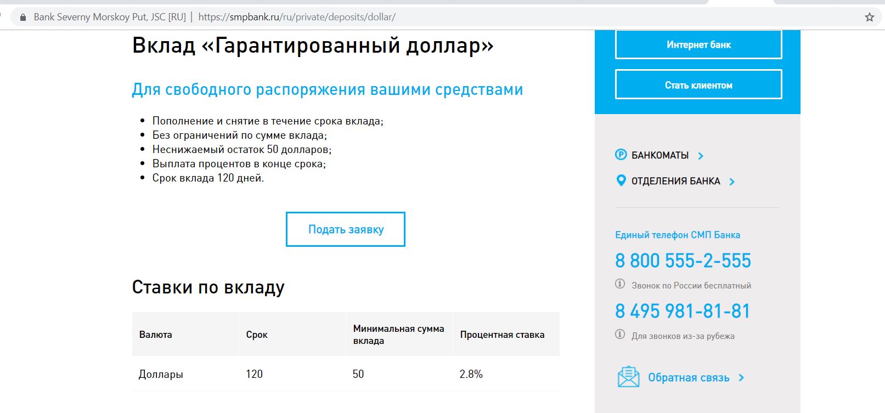Click the Стать клиентом button
This screenshot has height=413, width=885.
point(698,84)
